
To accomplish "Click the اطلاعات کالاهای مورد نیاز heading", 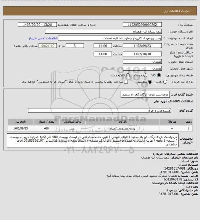I will (x=173, y=101).
